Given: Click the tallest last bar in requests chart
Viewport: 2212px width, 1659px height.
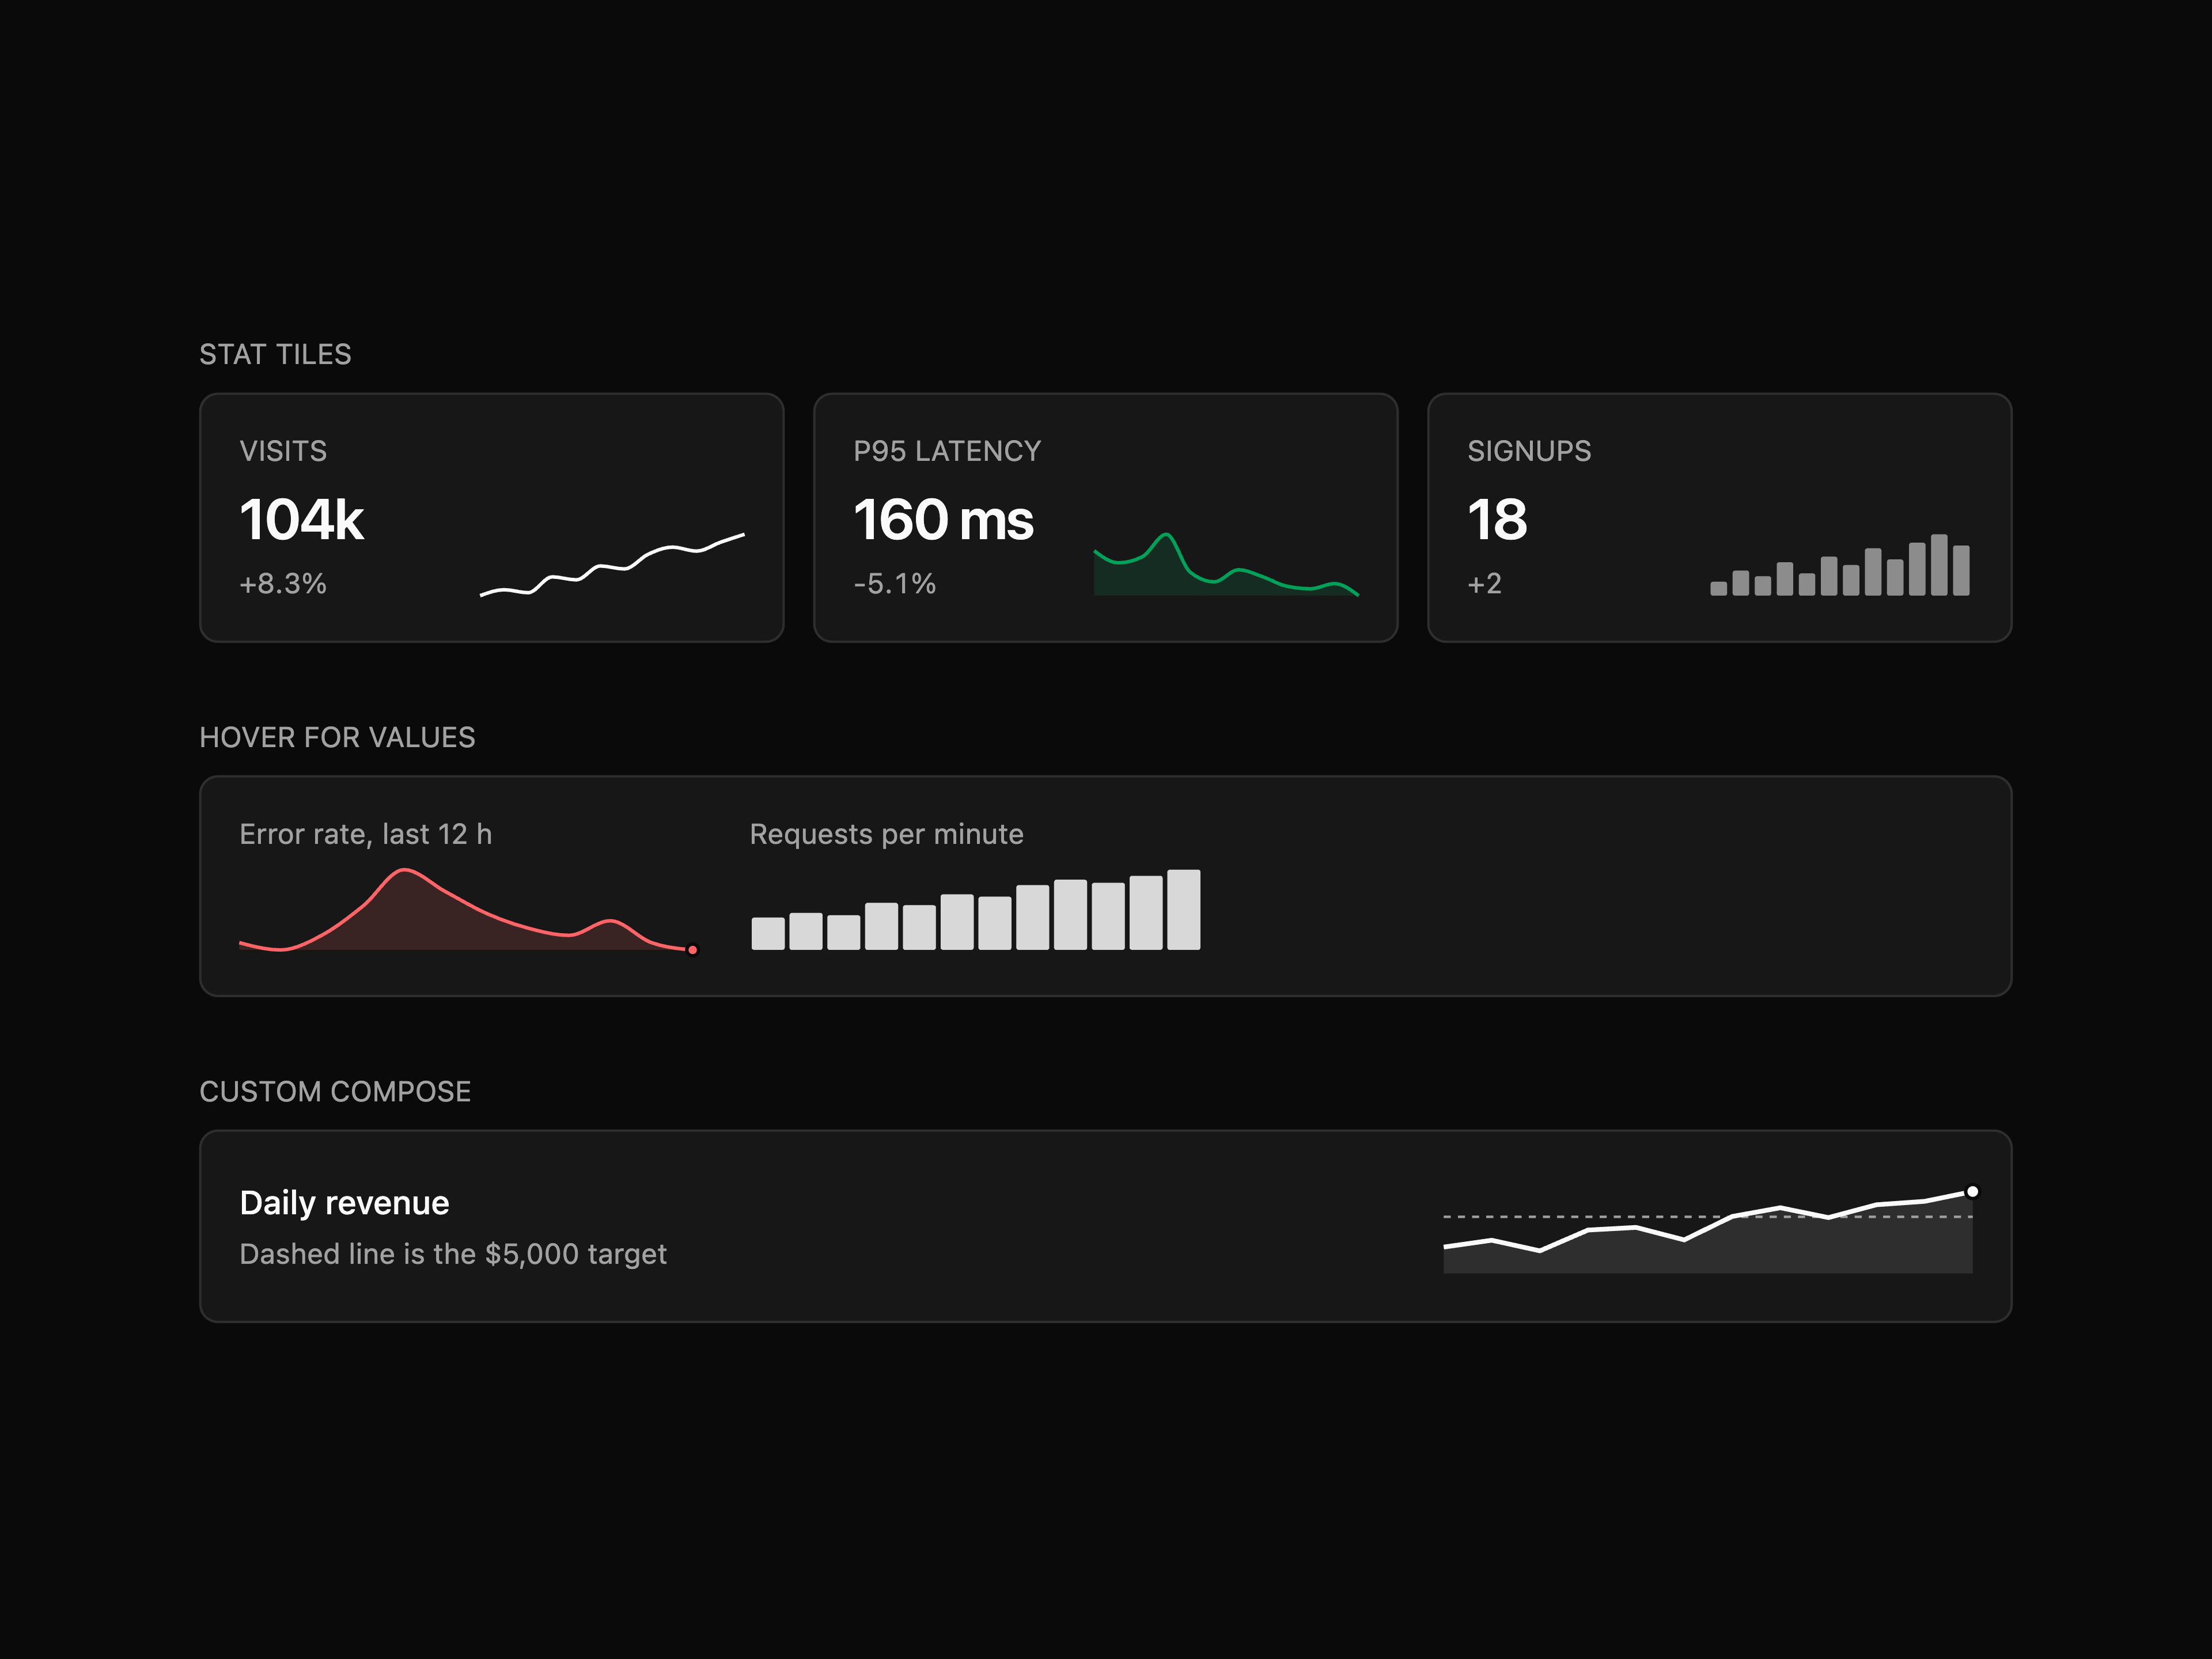Looking at the screenshot, I should coord(1183,909).
